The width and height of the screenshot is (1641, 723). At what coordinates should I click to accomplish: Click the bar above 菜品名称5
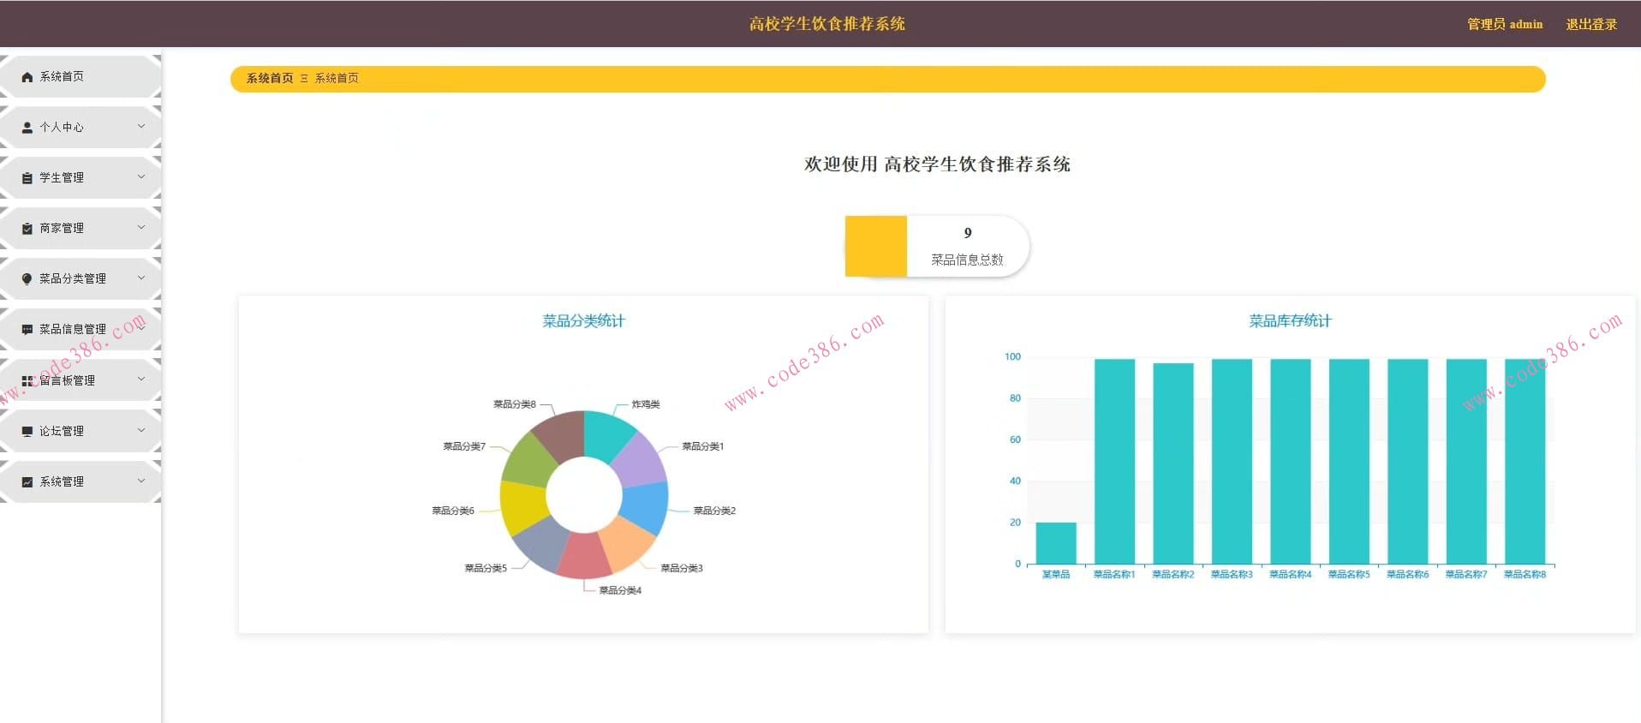(1349, 462)
